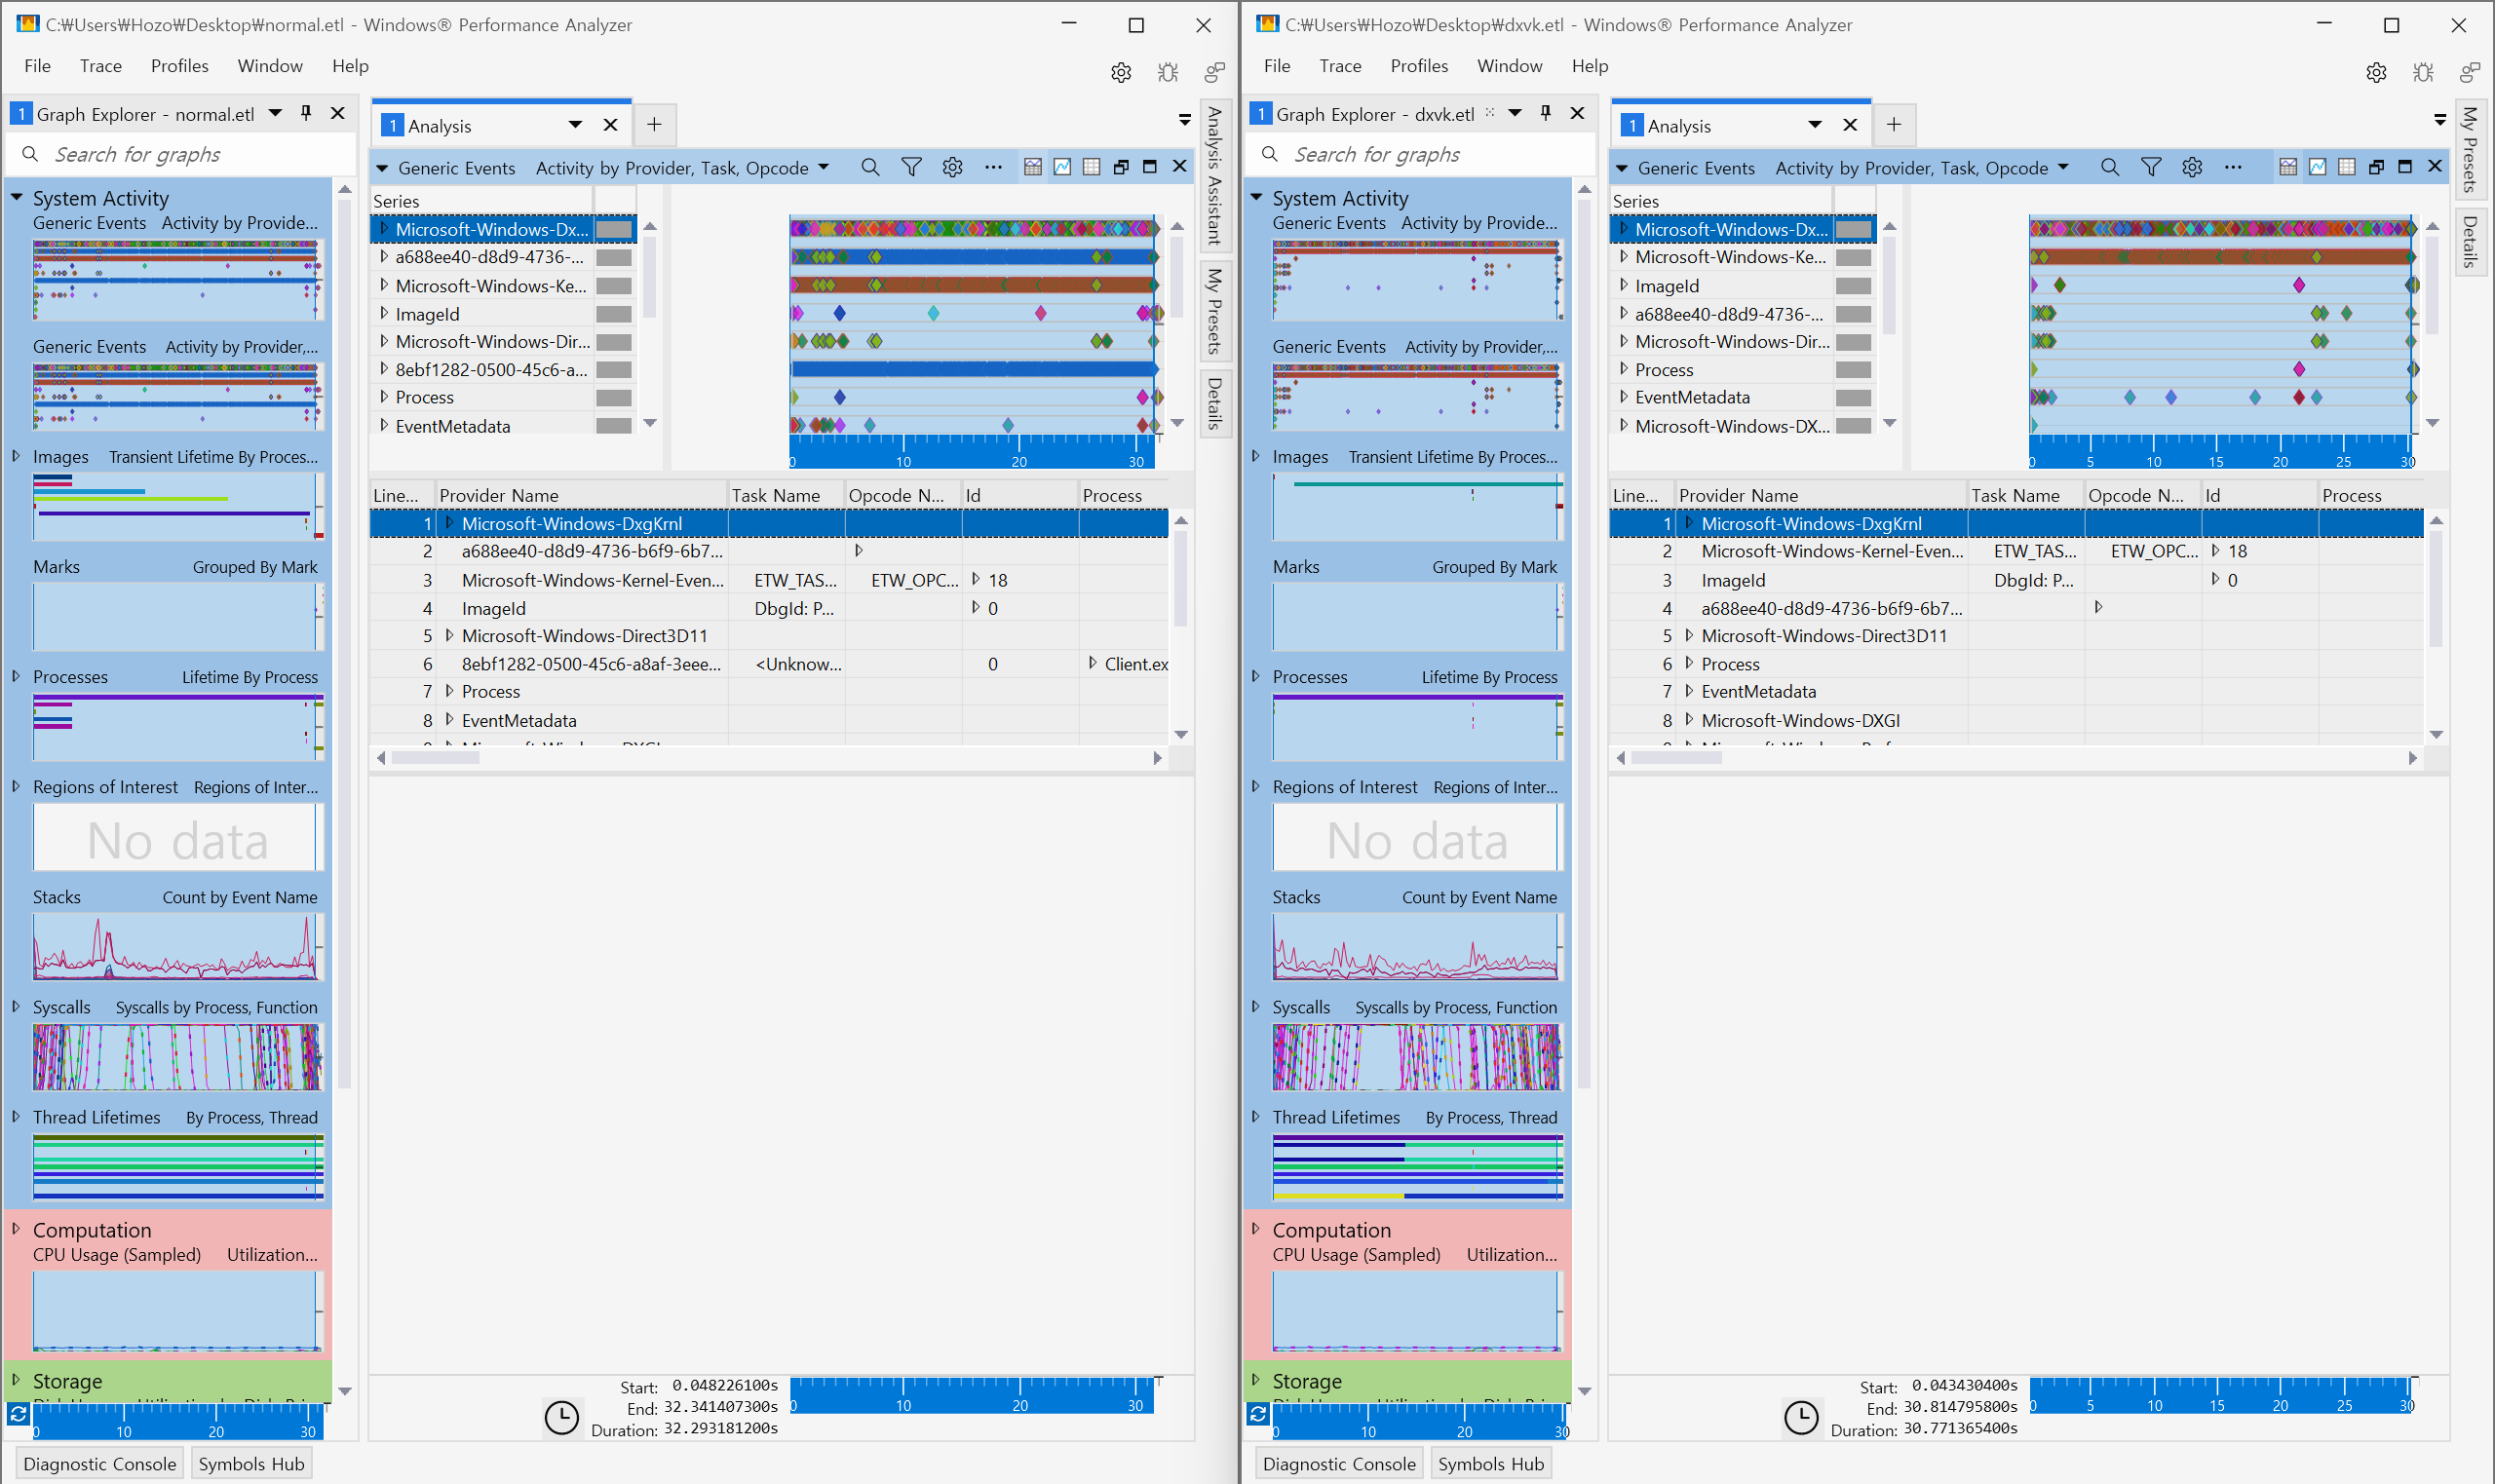Open Diagnostic Console in normal.etl window
Screen dimensions: 2495x1484
coord(99,1463)
